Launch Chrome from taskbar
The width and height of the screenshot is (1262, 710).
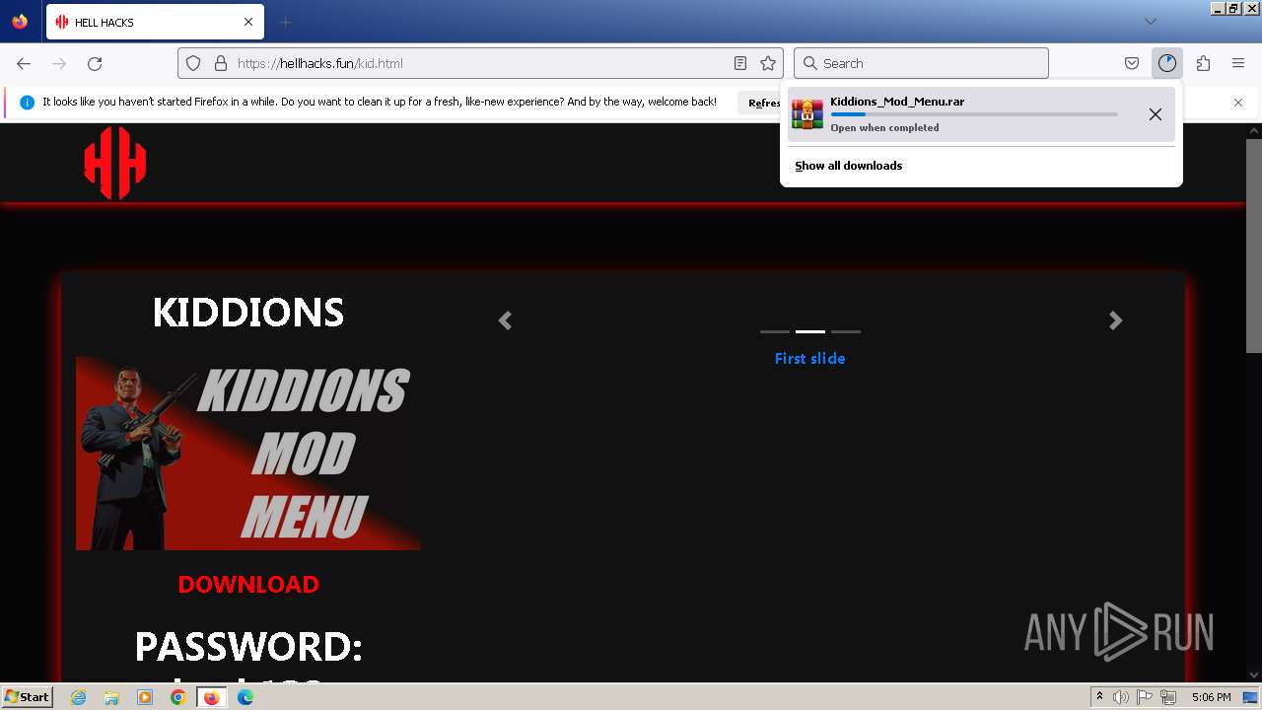pyautogui.click(x=177, y=697)
